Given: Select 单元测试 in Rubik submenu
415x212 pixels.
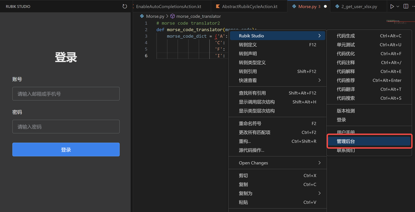Looking at the screenshot, I should tap(369, 45).
